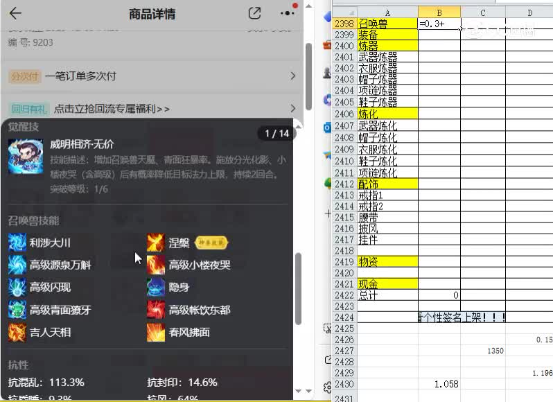Select the 挂件 cell
This screenshot has width=553, height=402.
(387, 240)
